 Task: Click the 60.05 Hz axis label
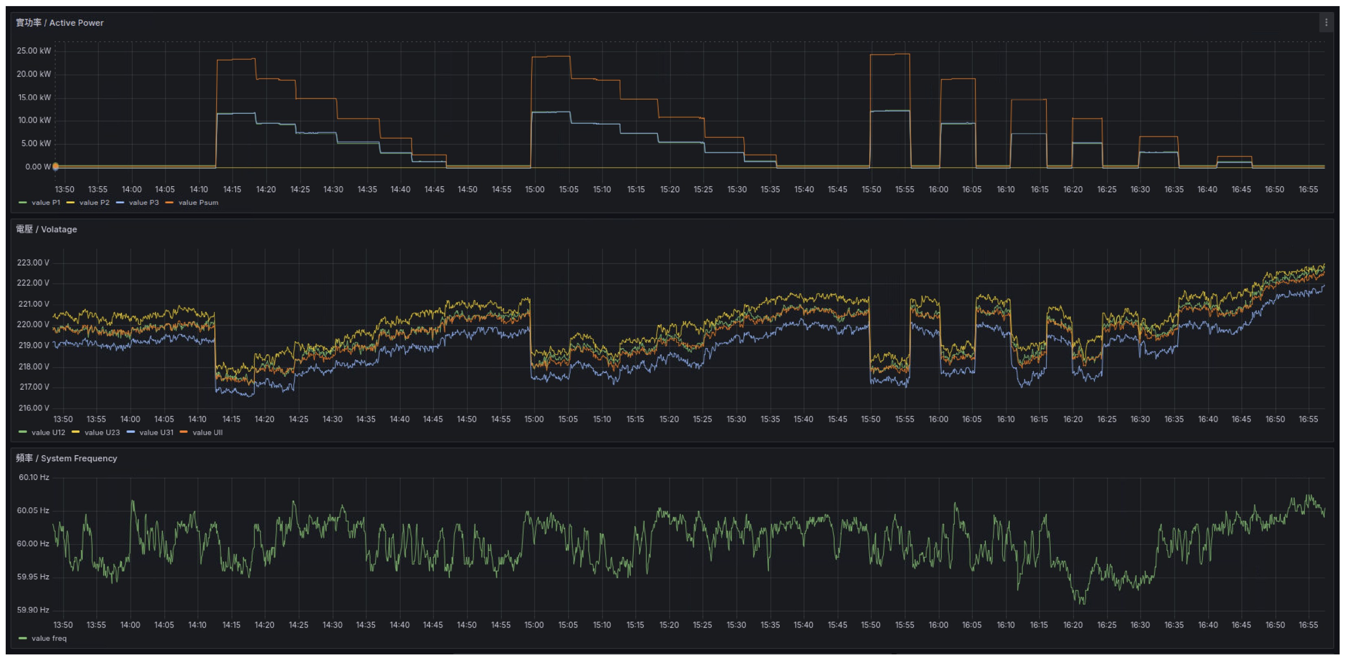(33, 511)
